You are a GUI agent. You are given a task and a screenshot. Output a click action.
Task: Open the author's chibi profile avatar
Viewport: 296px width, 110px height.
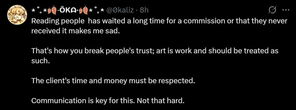point(17,15)
